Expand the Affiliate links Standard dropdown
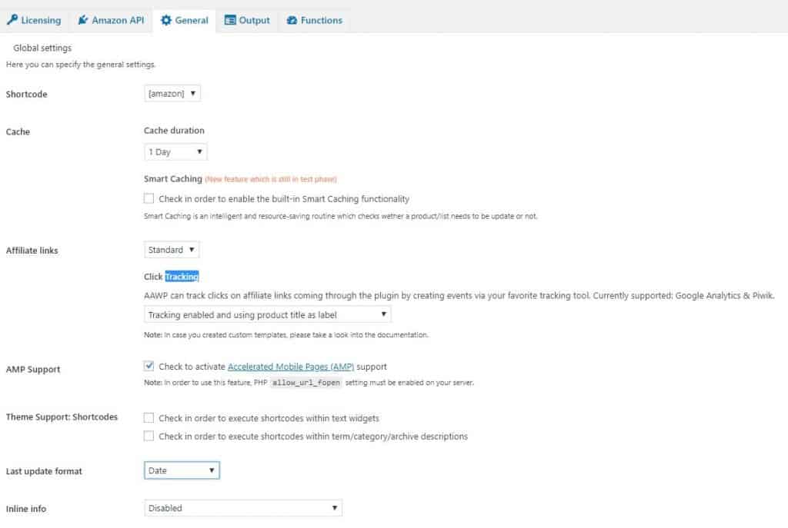The image size is (788, 528). (x=172, y=250)
